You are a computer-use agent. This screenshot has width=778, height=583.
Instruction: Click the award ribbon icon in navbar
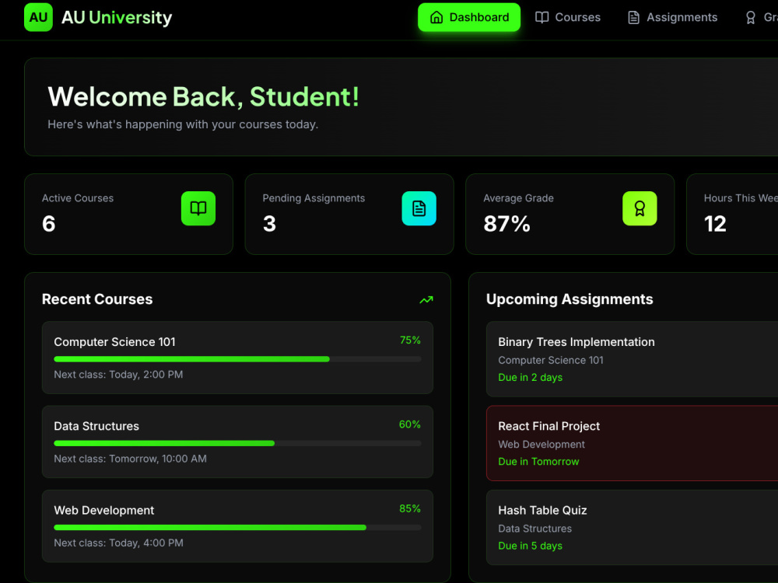[x=750, y=17]
